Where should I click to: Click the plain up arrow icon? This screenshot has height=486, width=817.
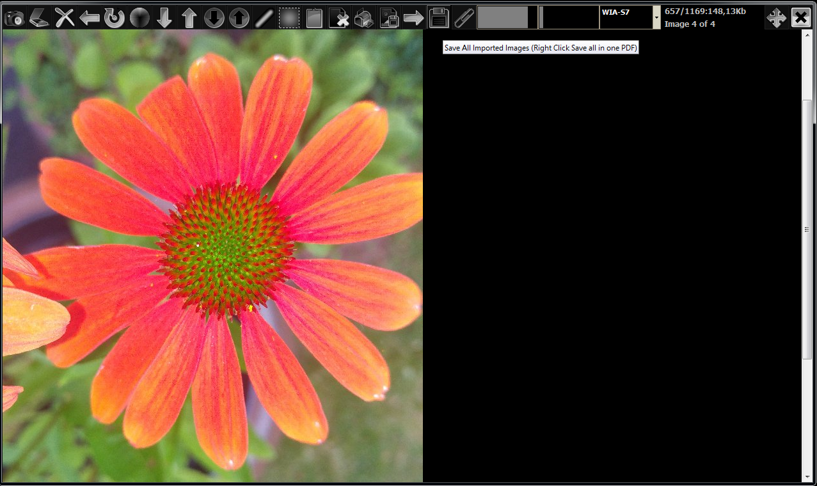[x=189, y=18]
